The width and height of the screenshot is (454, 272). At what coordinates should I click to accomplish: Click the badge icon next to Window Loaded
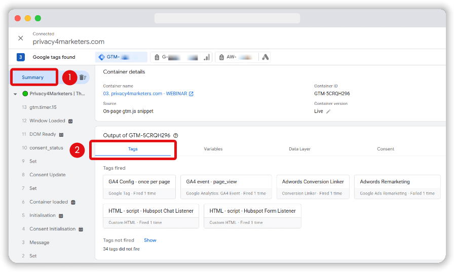70,121
